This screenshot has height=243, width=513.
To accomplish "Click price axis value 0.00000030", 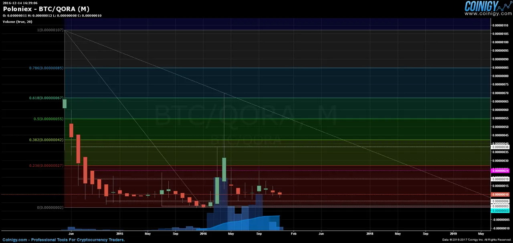I will (501, 160).
